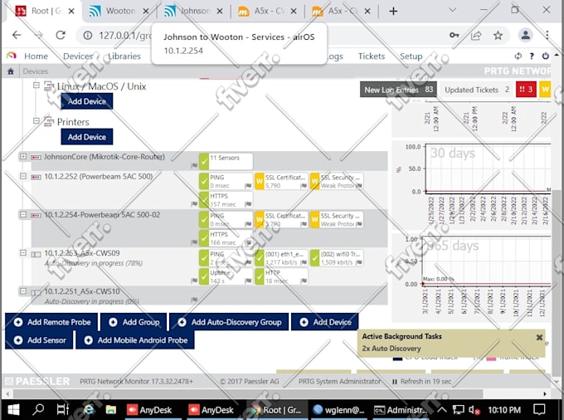This screenshot has height=420, width=564.
Task: Open the Administrator command prompt taskbar item
Action: click(x=401, y=410)
